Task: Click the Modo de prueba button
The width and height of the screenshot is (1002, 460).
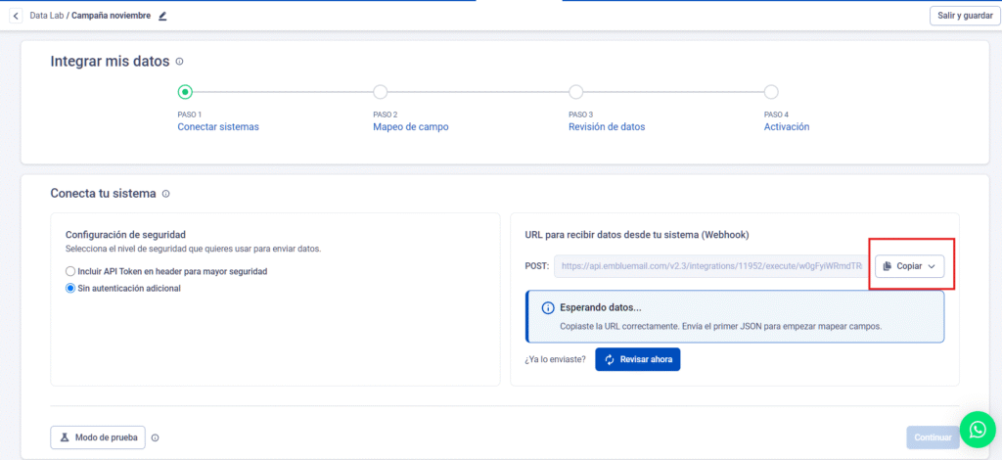Action: pyautogui.click(x=98, y=437)
